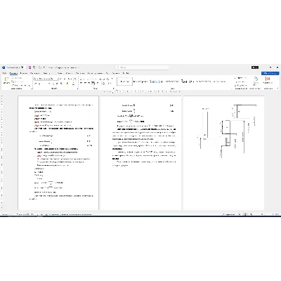Open the Borders dropdown
The height and width of the screenshot is (281, 281).
(x=109, y=84)
